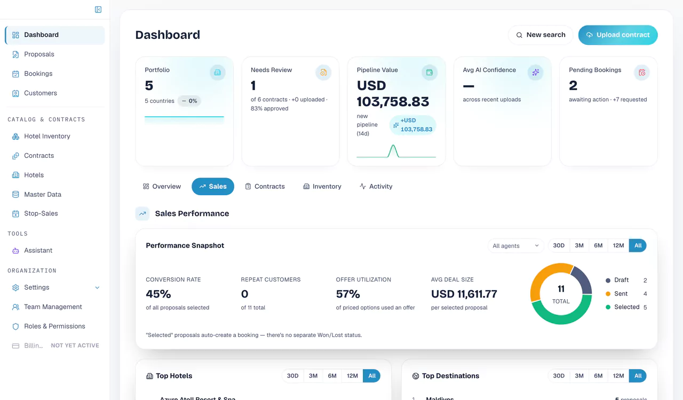Set Performance Snapshot range to 6M

pyautogui.click(x=598, y=246)
